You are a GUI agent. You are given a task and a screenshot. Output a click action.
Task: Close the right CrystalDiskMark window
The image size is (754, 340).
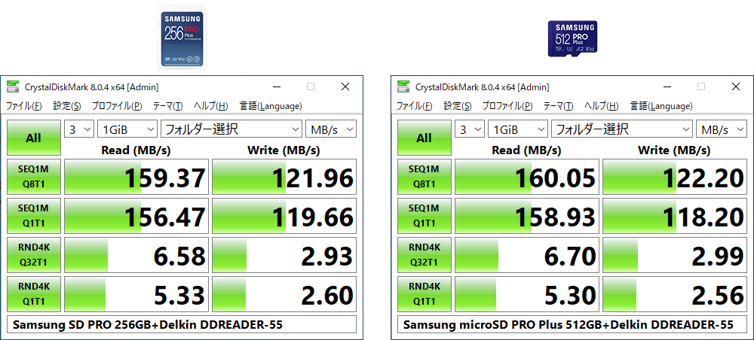(736, 87)
